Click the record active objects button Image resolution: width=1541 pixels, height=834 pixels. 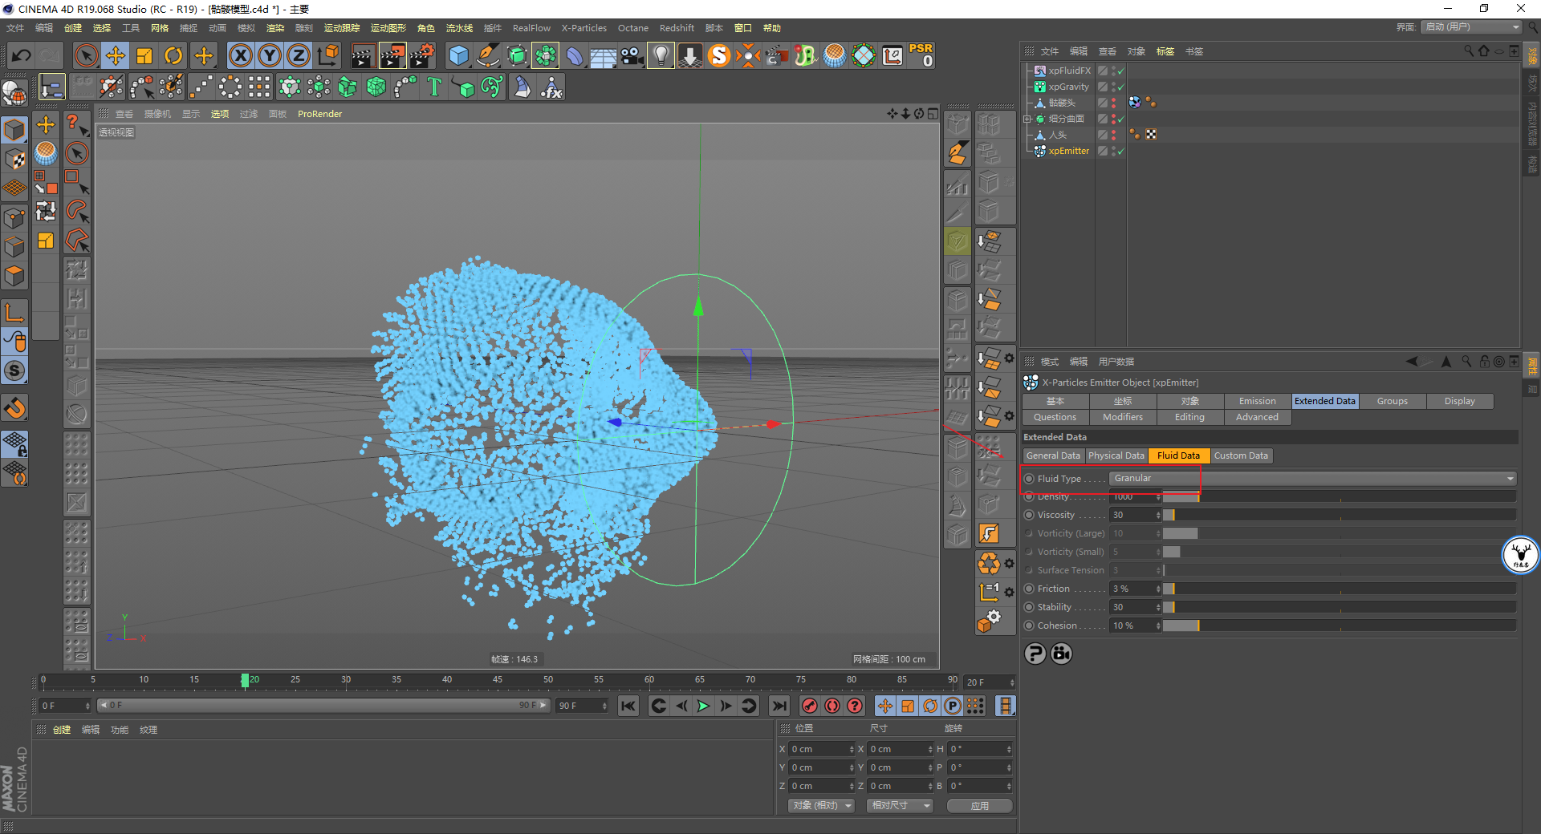[810, 706]
